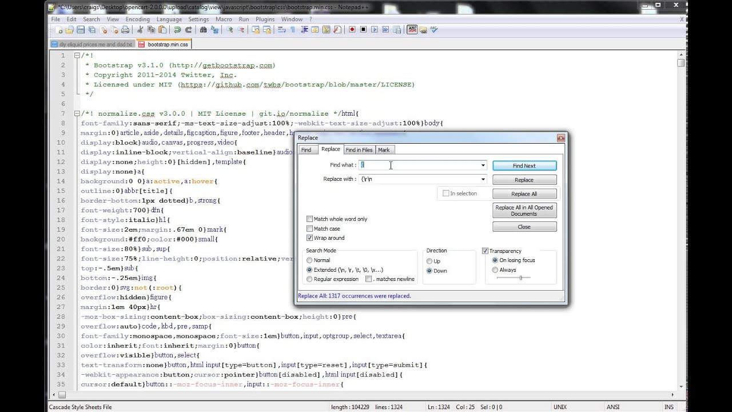Start macro recording with red dot icon

tap(352, 30)
